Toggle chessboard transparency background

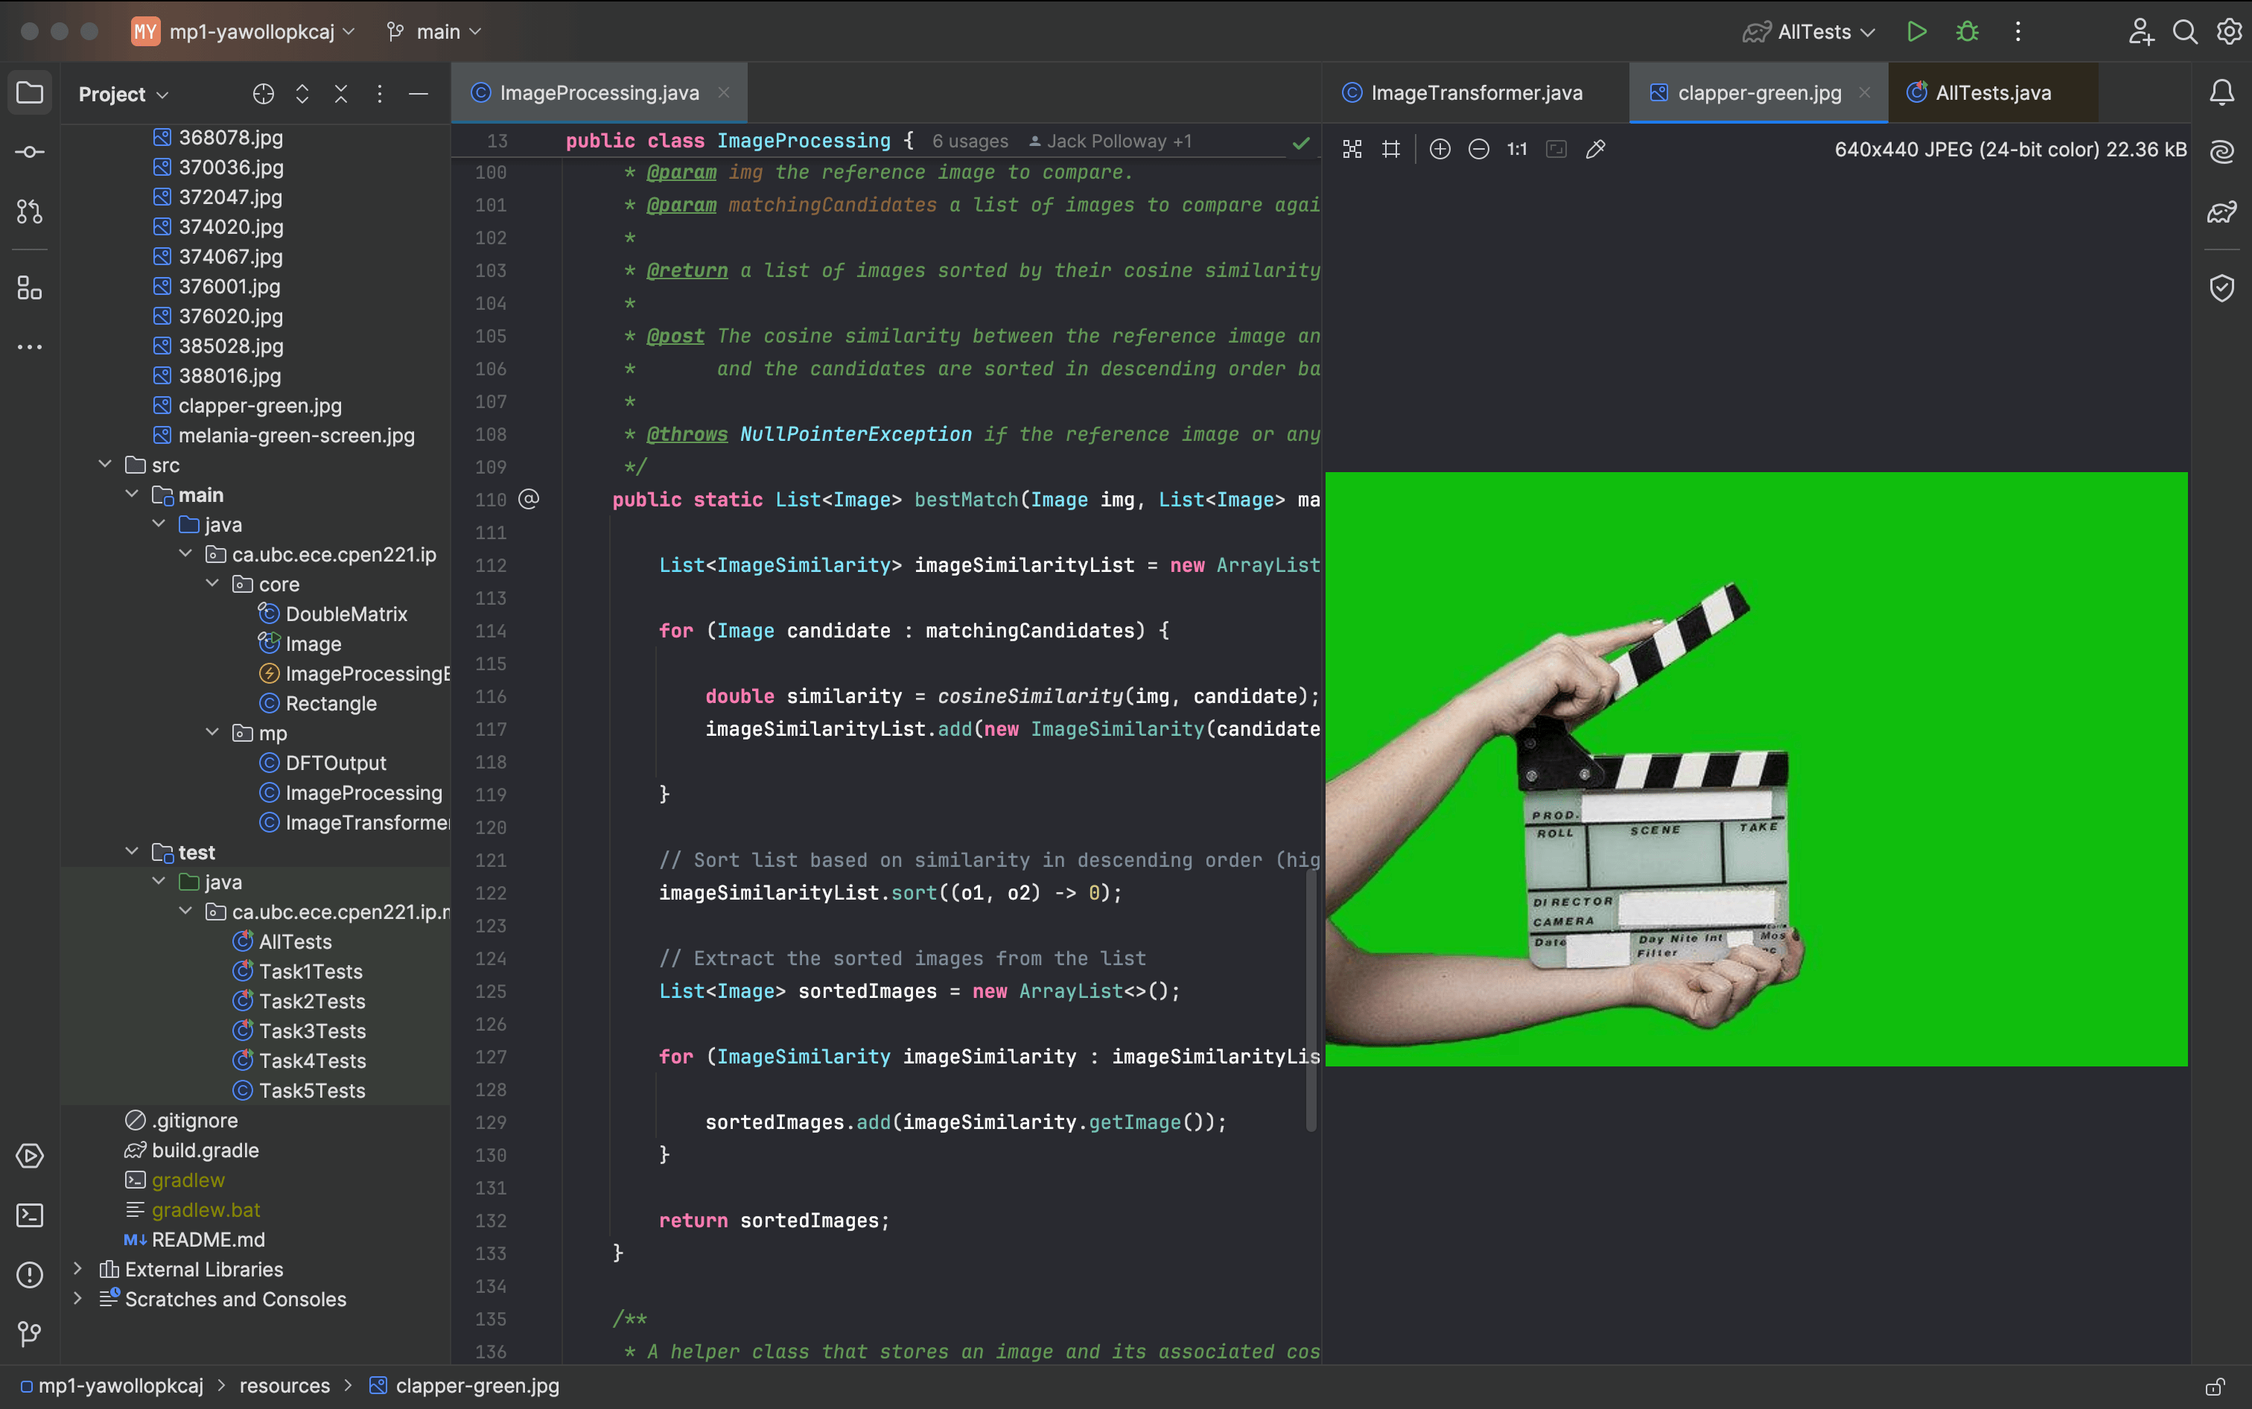pos(1352,149)
